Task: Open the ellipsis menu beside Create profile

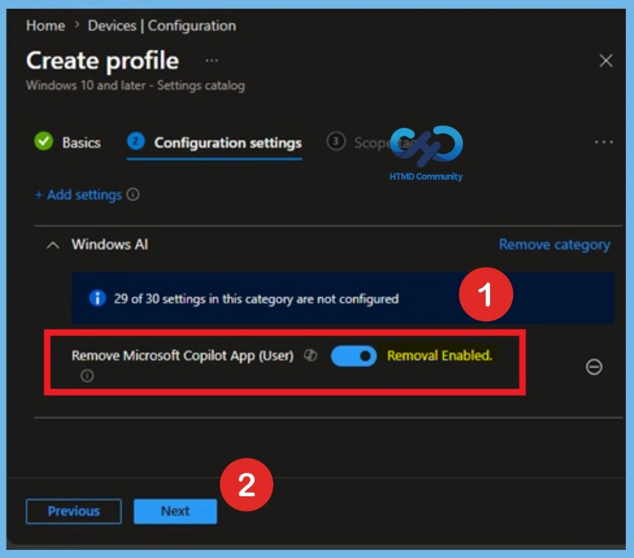Action: [x=212, y=61]
